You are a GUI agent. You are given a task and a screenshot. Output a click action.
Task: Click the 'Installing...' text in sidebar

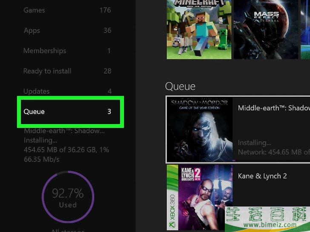40,140
